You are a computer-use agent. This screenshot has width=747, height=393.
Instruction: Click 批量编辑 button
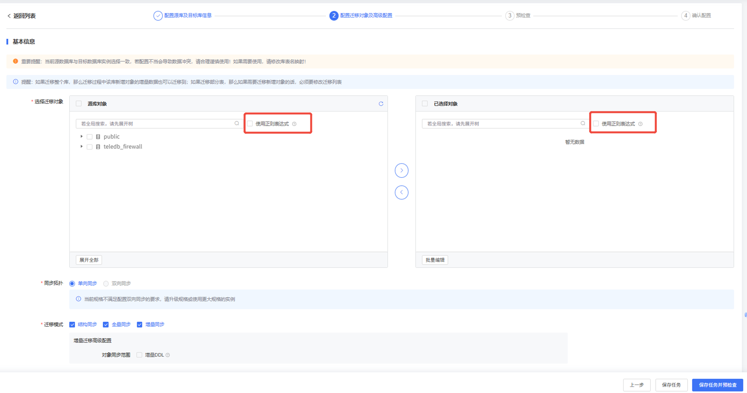pyautogui.click(x=435, y=260)
